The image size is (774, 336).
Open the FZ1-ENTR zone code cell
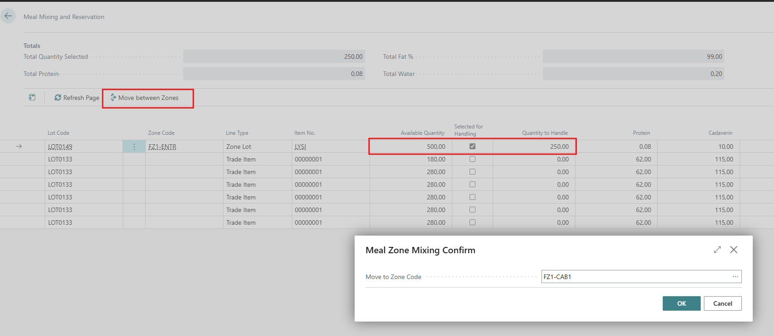tap(184, 147)
